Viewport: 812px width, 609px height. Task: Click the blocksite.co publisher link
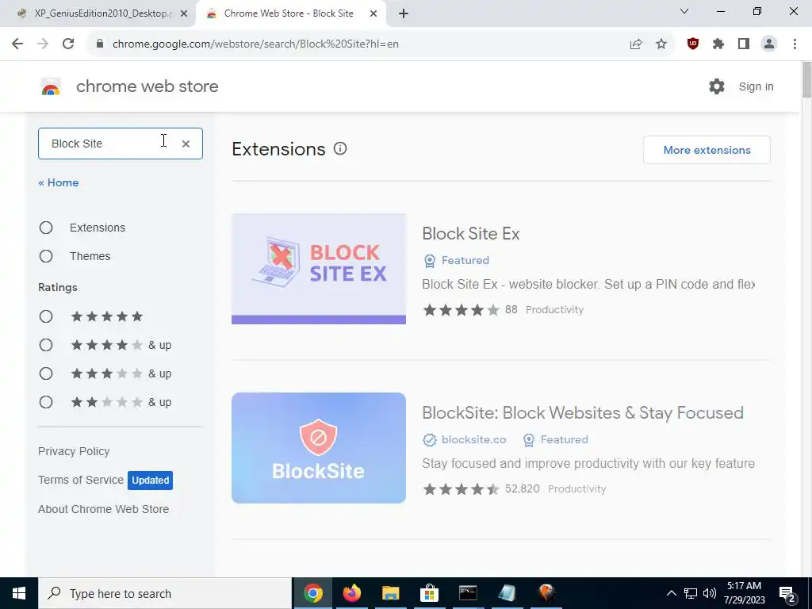(x=473, y=439)
